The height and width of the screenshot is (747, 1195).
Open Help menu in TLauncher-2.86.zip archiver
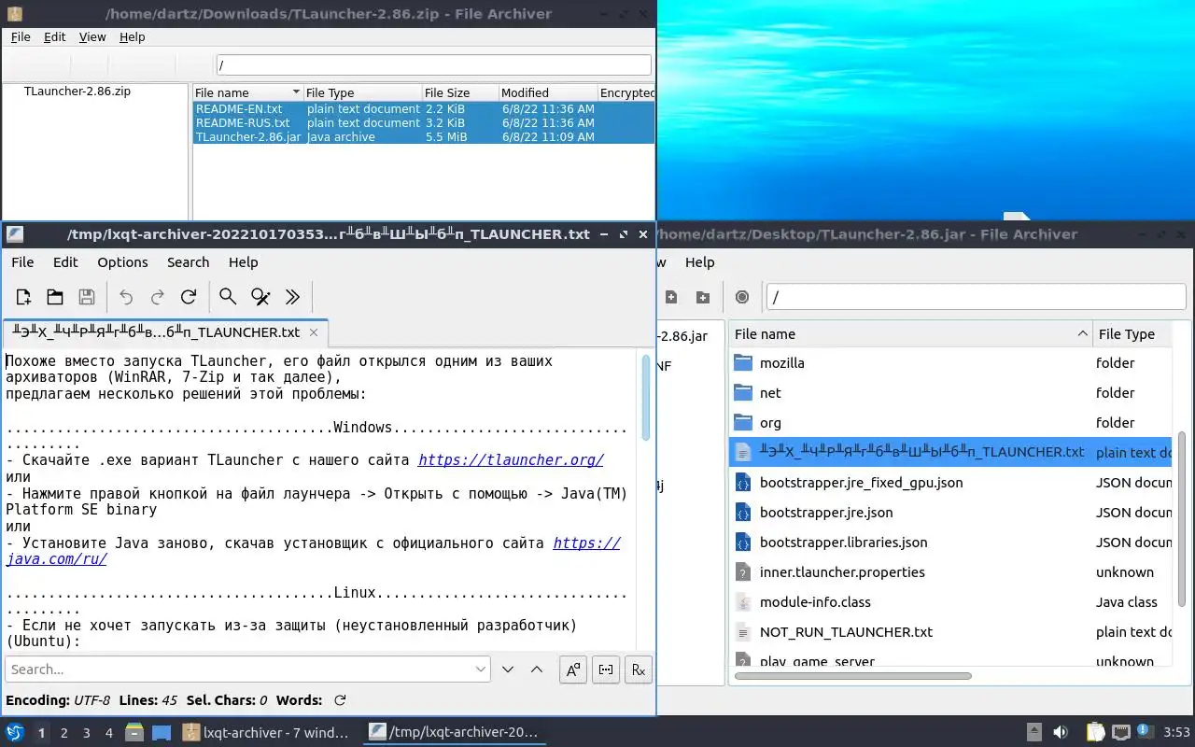coord(133,37)
